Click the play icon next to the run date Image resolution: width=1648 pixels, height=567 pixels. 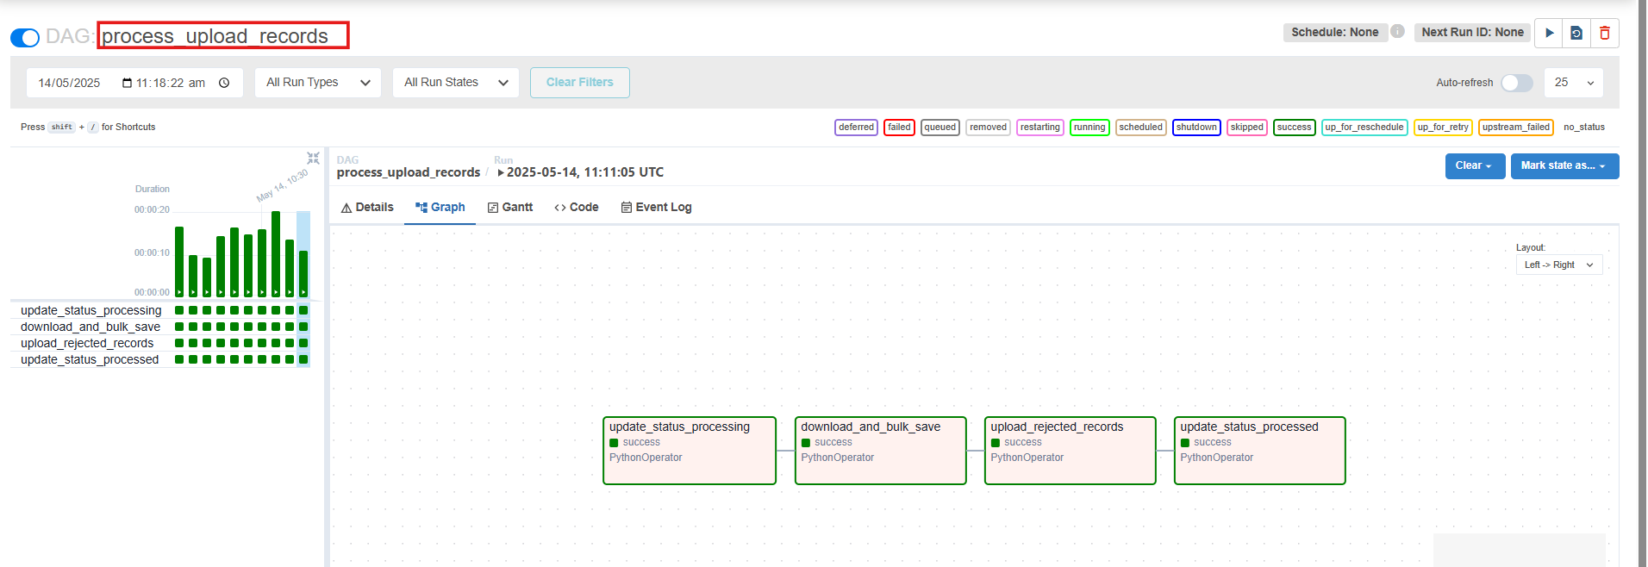pos(501,172)
